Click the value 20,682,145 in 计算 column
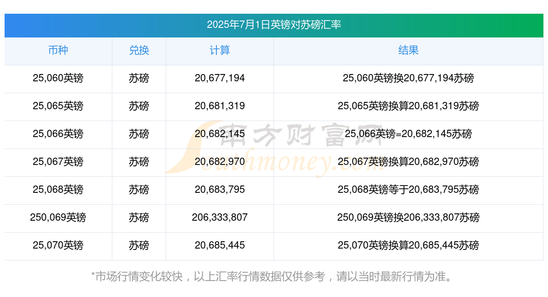This screenshot has height=297, width=548. pyautogui.click(x=220, y=134)
